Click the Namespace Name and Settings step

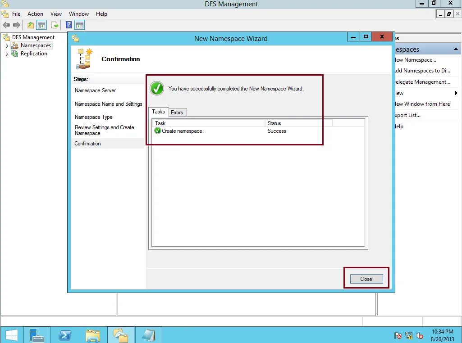(109, 104)
